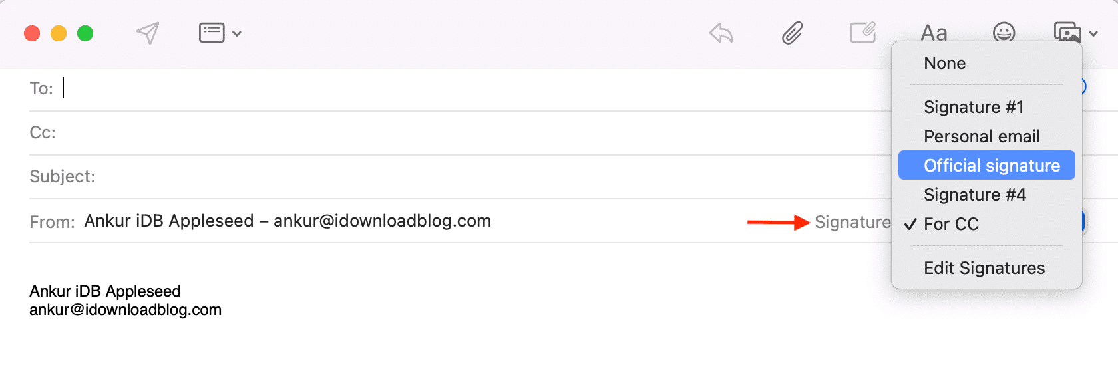Image resolution: width=1118 pixels, height=367 pixels.
Task: Expand the header fields chevron
Action: coord(237,33)
